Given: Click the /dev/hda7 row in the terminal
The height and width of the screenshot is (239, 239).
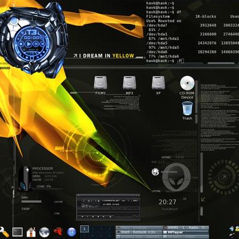Looking at the screenshot, I should point(192,25).
